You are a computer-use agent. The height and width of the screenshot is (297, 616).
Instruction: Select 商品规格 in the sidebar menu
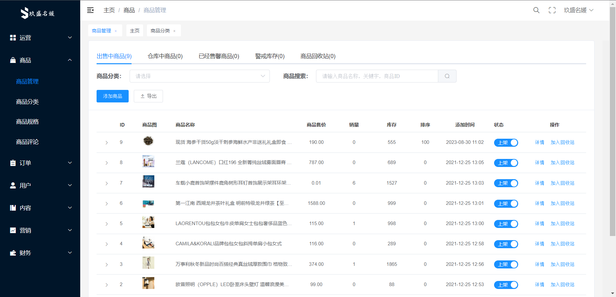(x=27, y=122)
